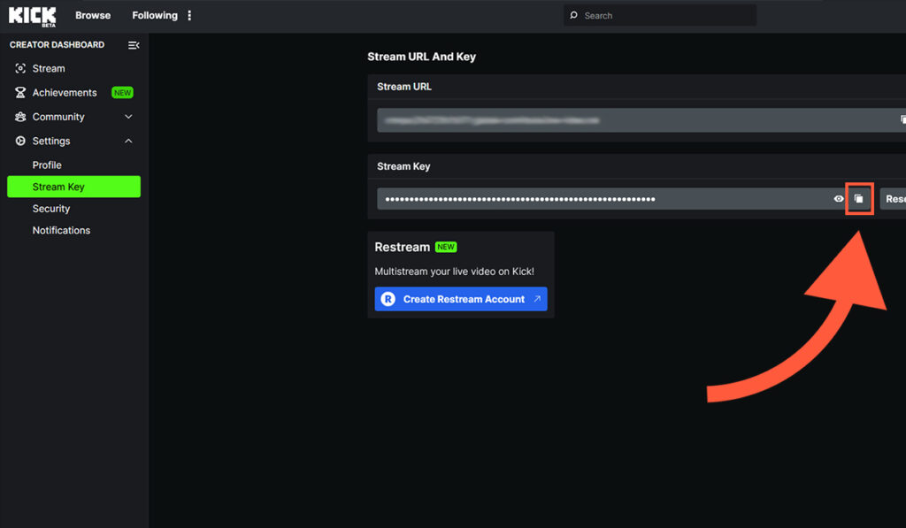Open Security settings
The image size is (906, 528).
(50, 208)
